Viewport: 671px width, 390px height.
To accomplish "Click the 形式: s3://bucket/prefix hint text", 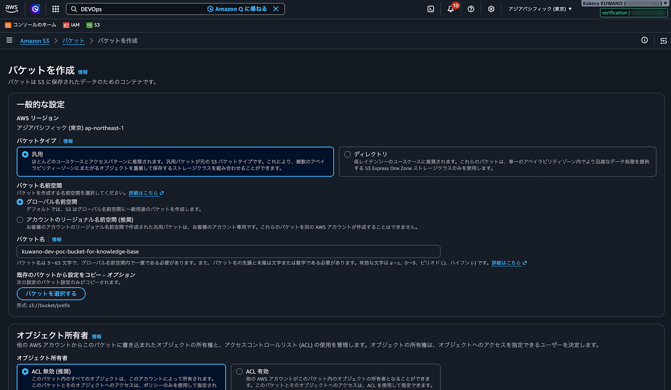I will 43,306.
